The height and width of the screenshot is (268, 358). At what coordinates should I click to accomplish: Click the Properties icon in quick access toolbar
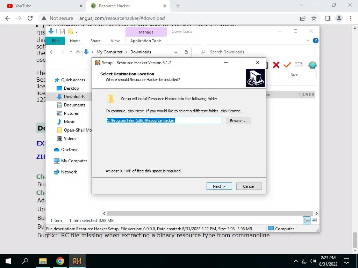[62, 31]
